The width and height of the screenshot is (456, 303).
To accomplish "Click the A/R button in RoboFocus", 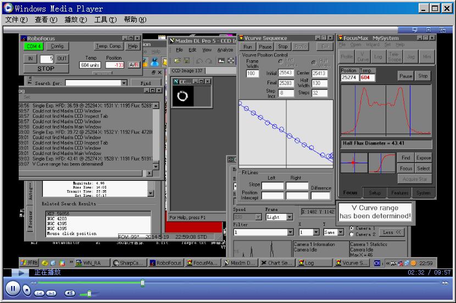I will point(134,65).
